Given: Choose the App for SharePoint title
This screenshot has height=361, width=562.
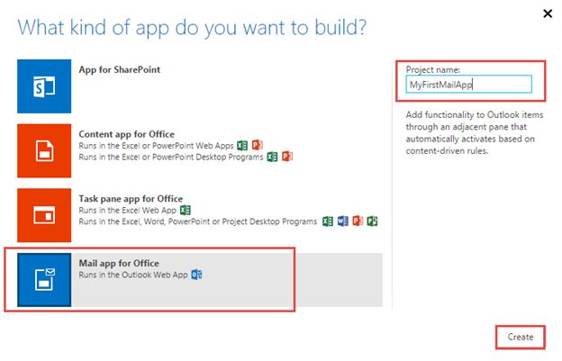Looking at the screenshot, I should click(x=120, y=69).
